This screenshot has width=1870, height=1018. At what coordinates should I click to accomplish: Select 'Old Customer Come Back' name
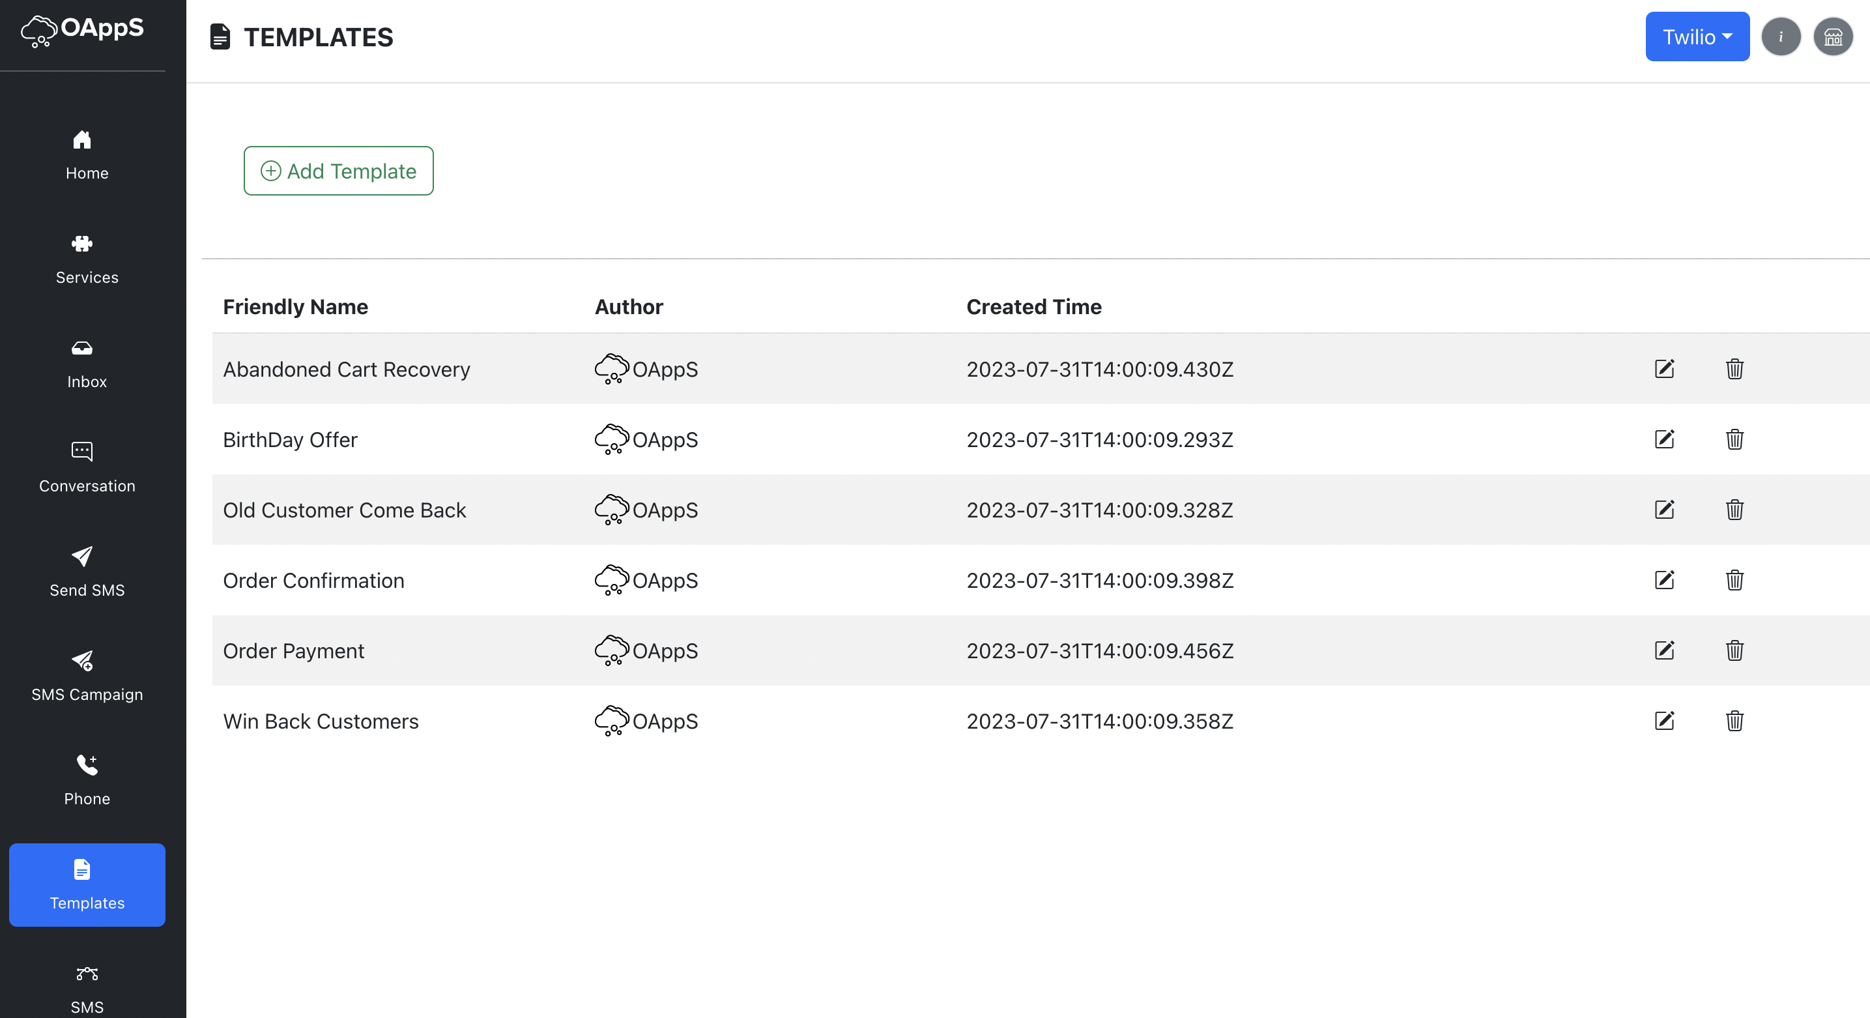pos(344,510)
